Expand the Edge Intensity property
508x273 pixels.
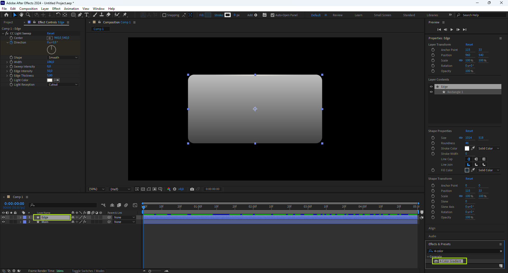(7, 71)
